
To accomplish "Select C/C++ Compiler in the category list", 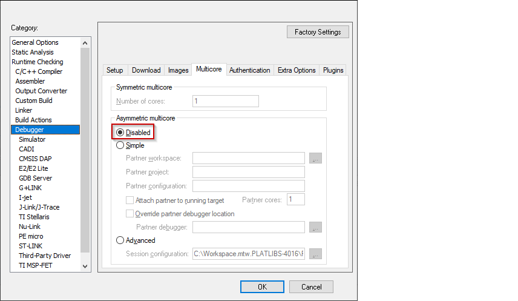I will point(39,71).
